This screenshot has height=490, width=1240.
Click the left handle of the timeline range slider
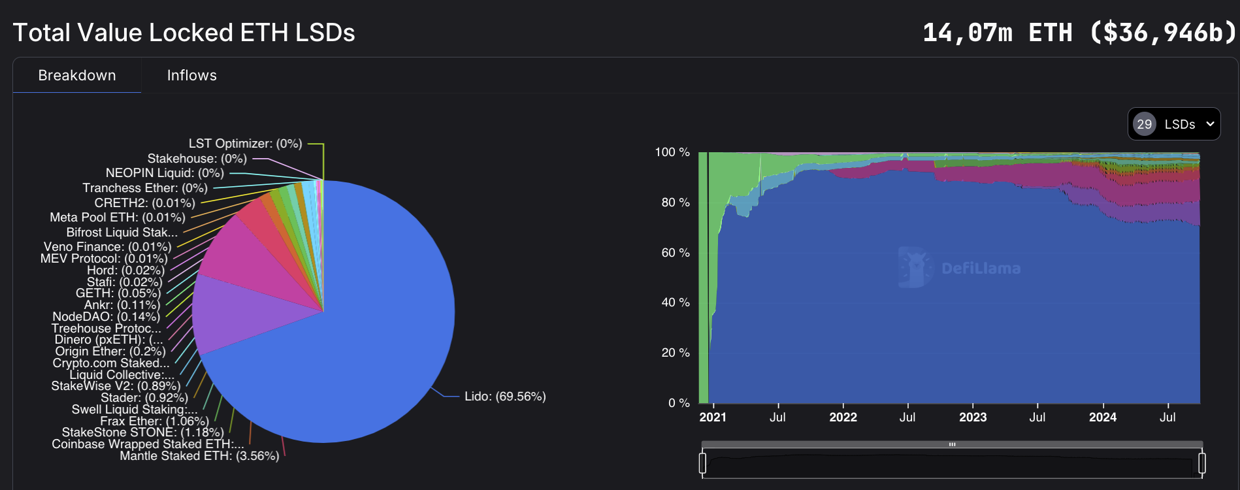(x=702, y=463)
